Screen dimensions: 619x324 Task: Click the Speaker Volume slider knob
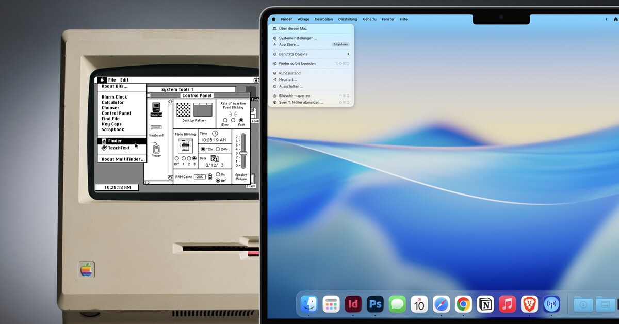(243, 153)
